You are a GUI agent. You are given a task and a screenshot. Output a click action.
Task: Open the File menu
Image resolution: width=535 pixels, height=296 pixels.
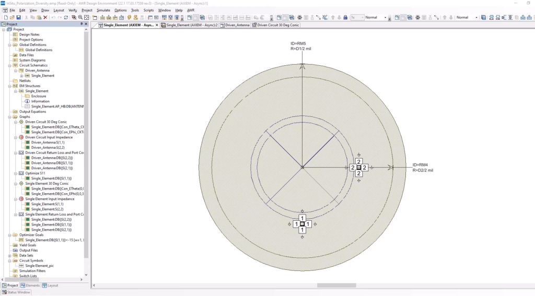pos(12,10)
